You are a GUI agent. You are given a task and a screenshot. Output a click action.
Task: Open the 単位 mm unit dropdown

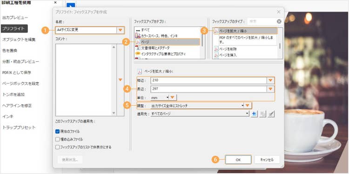pyautogui.click(x=160, y=97)
